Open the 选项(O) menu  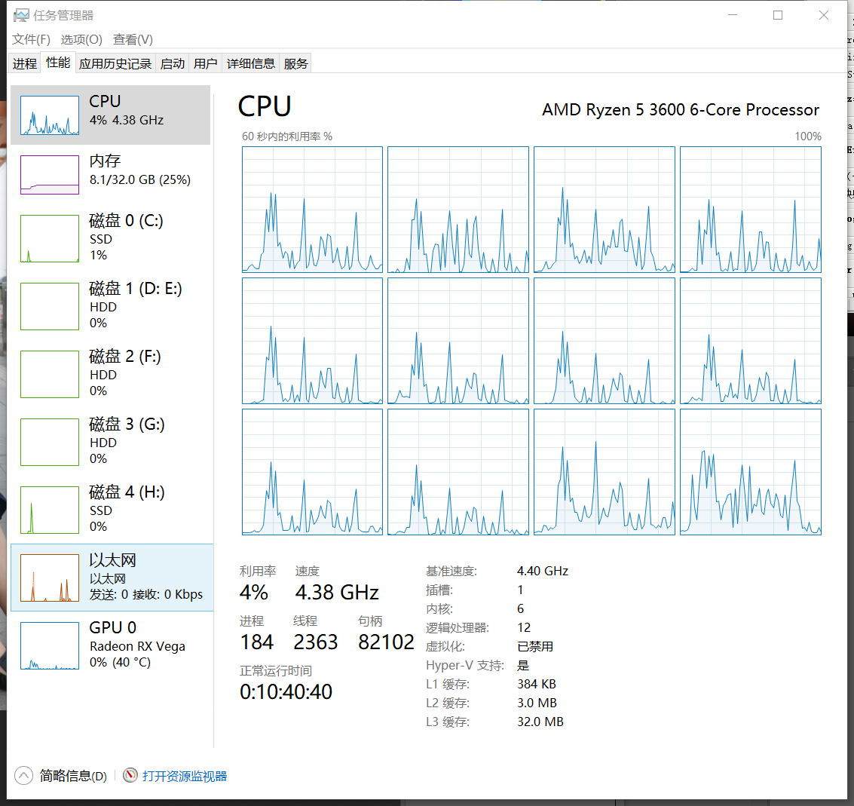(x=81, y=39)
